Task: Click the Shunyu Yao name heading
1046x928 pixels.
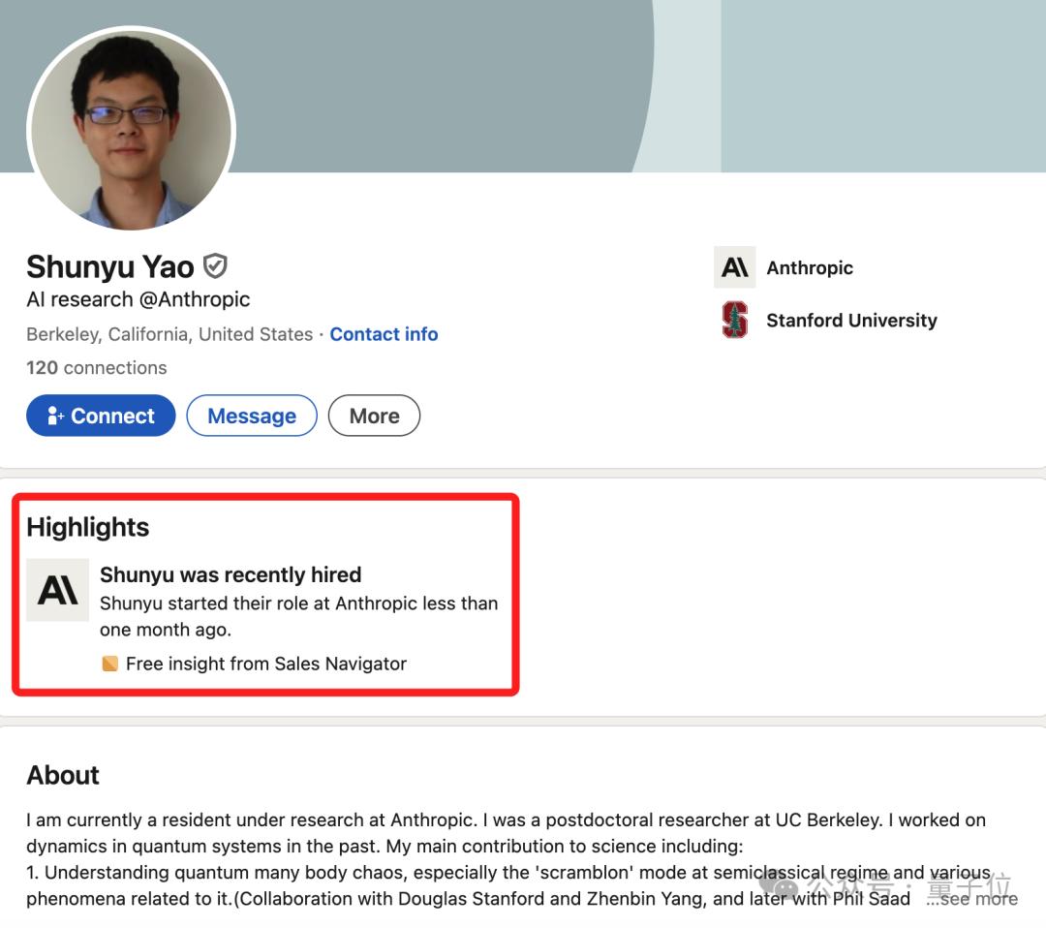Action: click(110, 266)
